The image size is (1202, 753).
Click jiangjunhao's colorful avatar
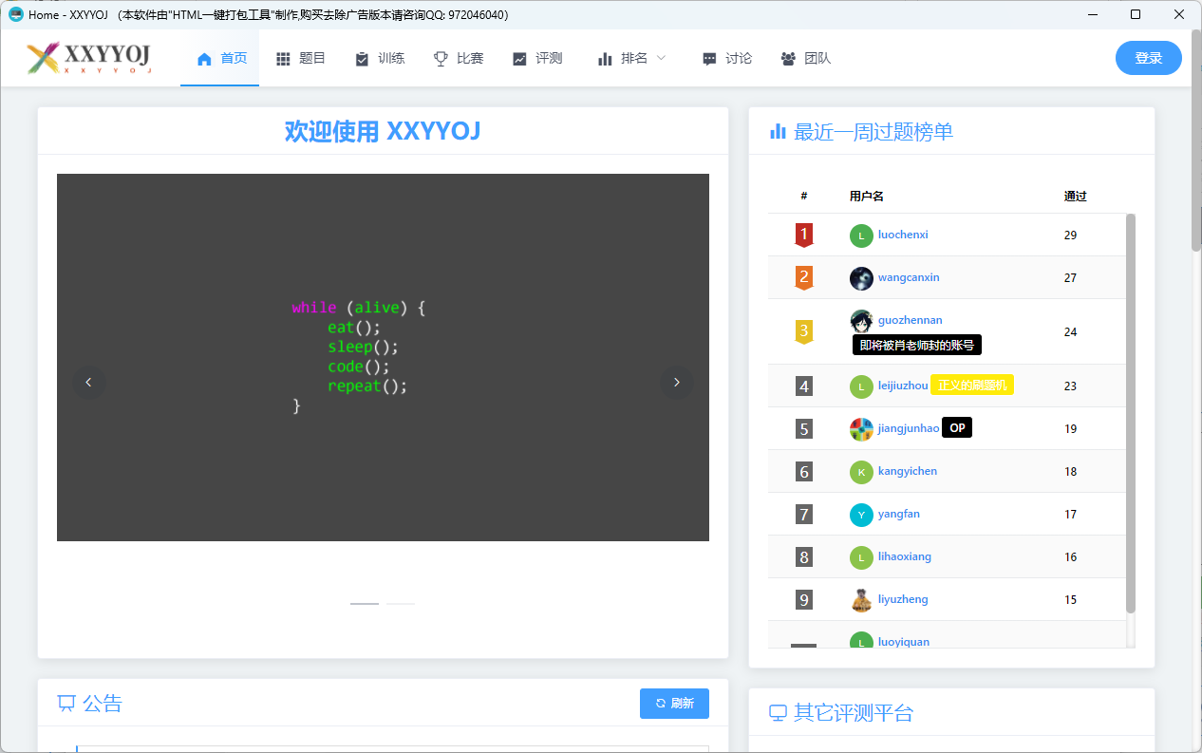pyautogui.click(x=861, y=429)
